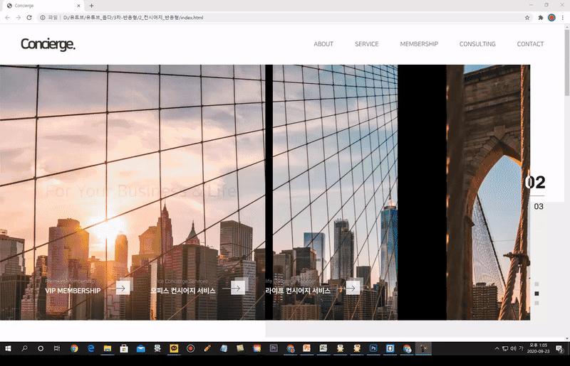Open network status in system tray
Image resolution: width=570 pixels, height=366 pixels.
pyautogui.click(x=505, y=349)
